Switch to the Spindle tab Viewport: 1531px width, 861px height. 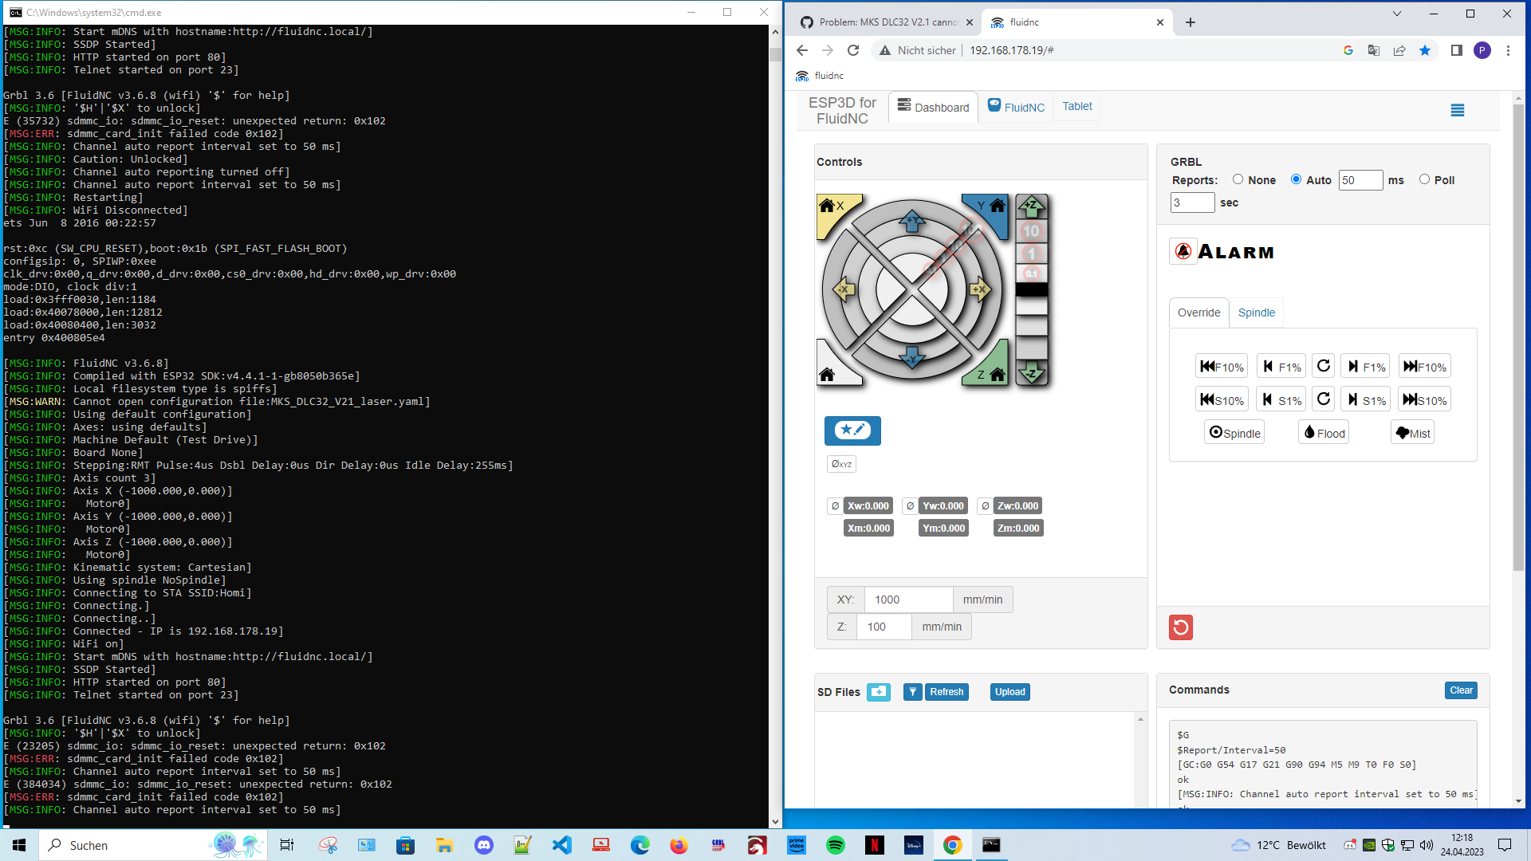coord(1257,313)
